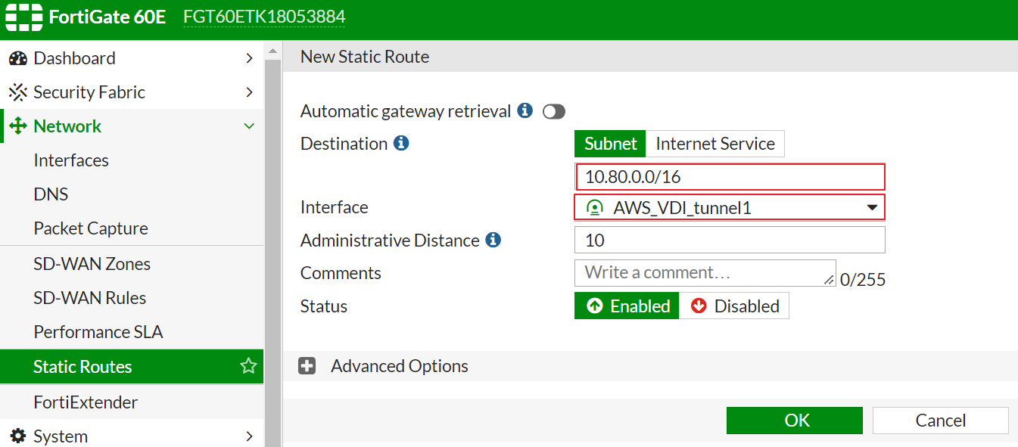Click the Security Fabric icon in sidebar
The height and width of the screenshot is (447, 1018).
(17, 92)
